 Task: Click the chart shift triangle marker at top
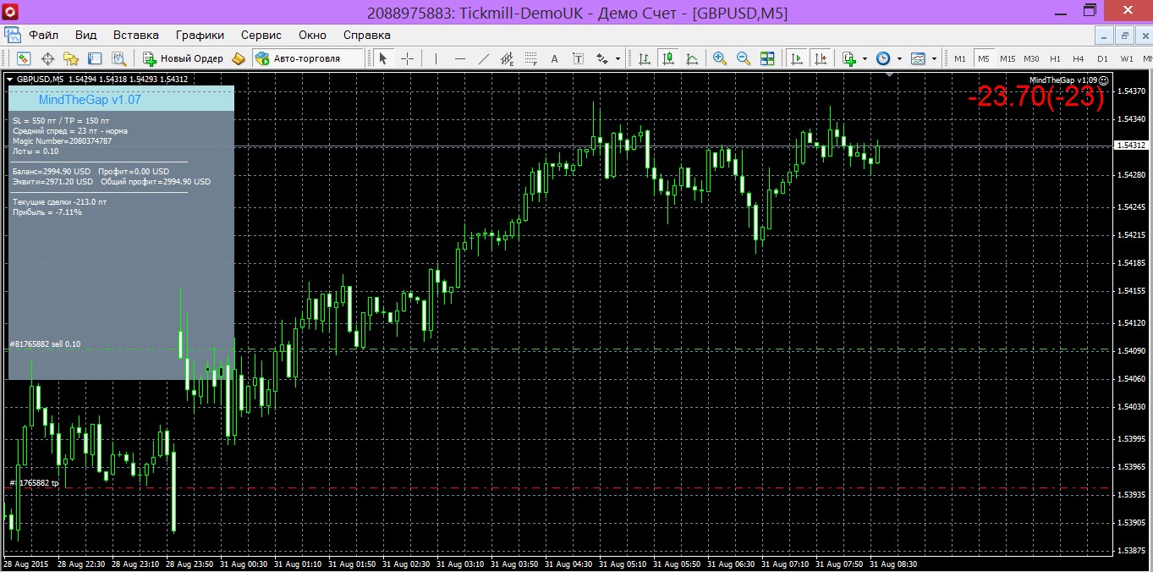pyautogui.click(x=890, y=74)
